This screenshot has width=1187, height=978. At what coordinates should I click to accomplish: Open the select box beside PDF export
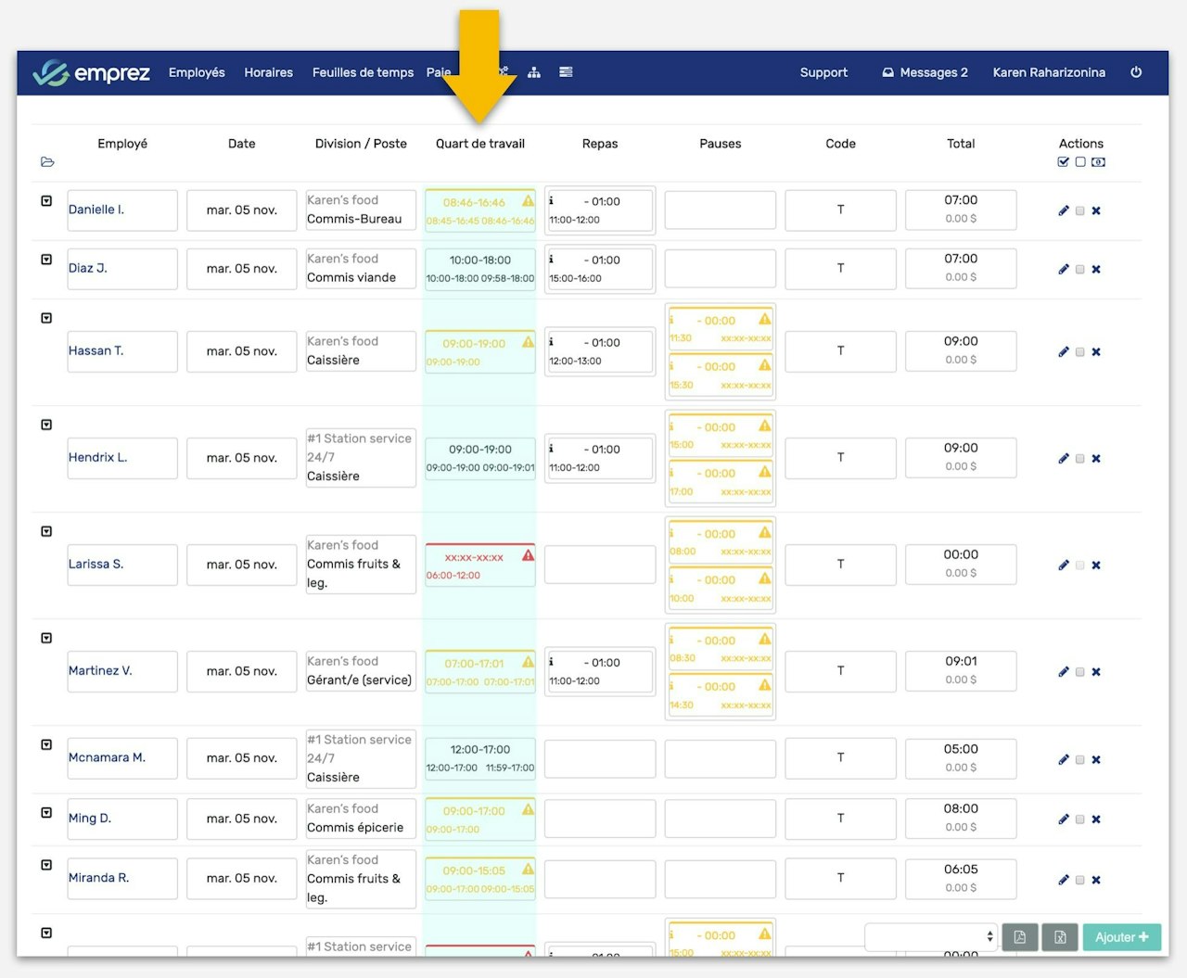931,937
